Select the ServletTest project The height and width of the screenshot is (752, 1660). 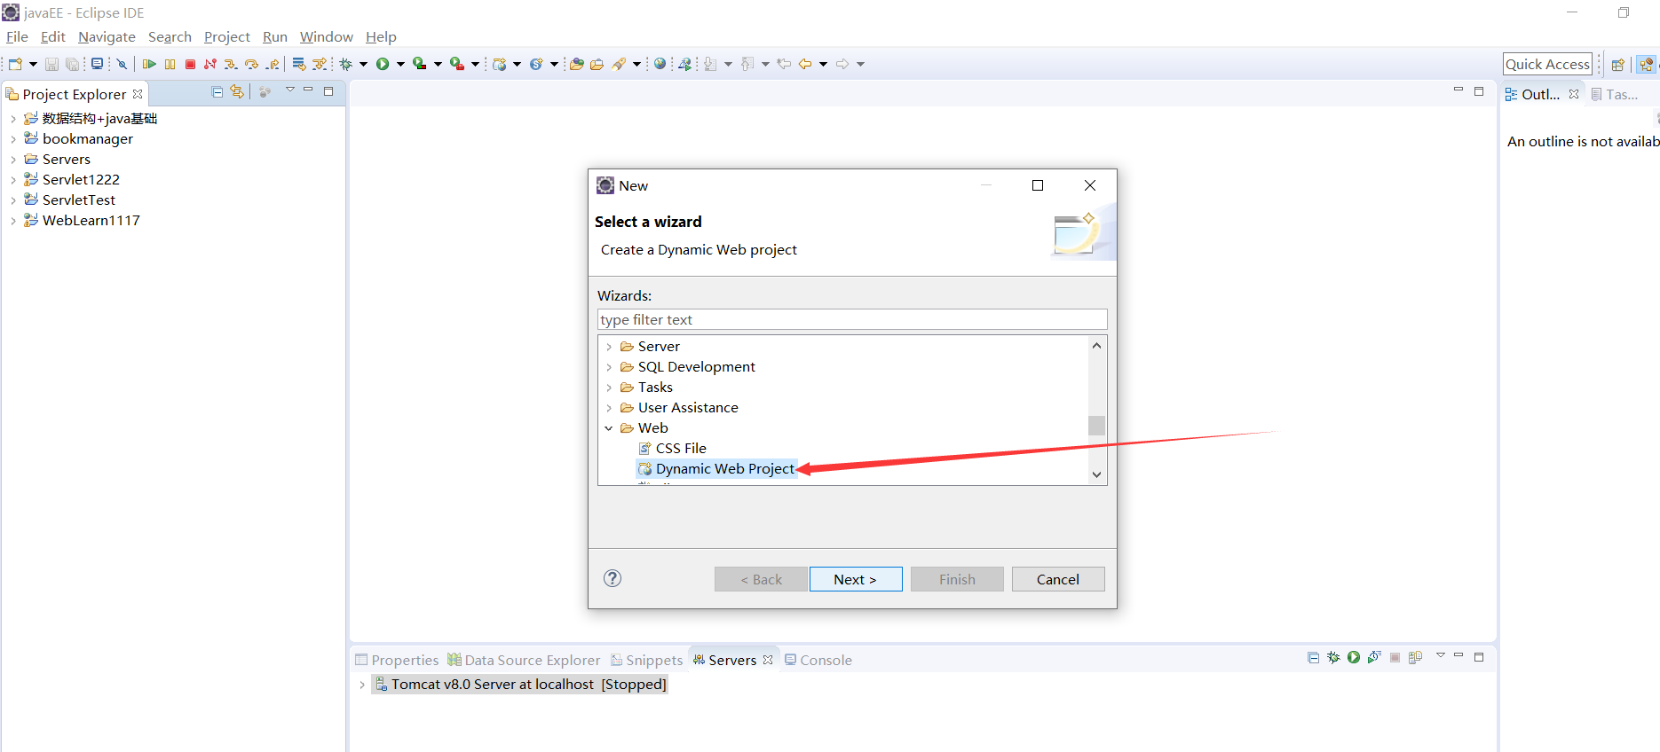tap(79, 200)
